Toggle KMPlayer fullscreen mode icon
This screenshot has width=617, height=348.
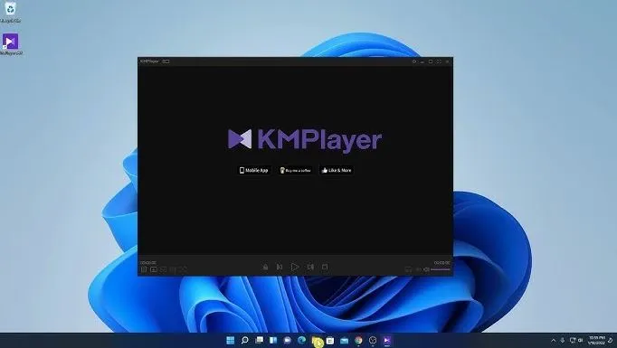439,61
